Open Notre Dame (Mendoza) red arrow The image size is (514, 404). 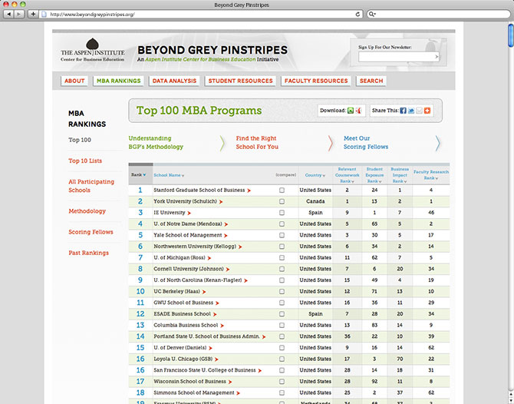point(226,224)
